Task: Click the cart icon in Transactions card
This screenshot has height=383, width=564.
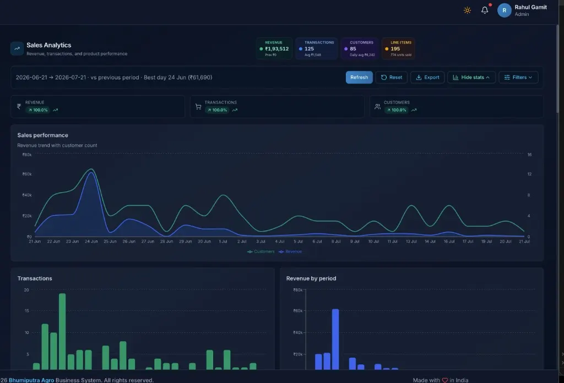Action: point(198,106)
